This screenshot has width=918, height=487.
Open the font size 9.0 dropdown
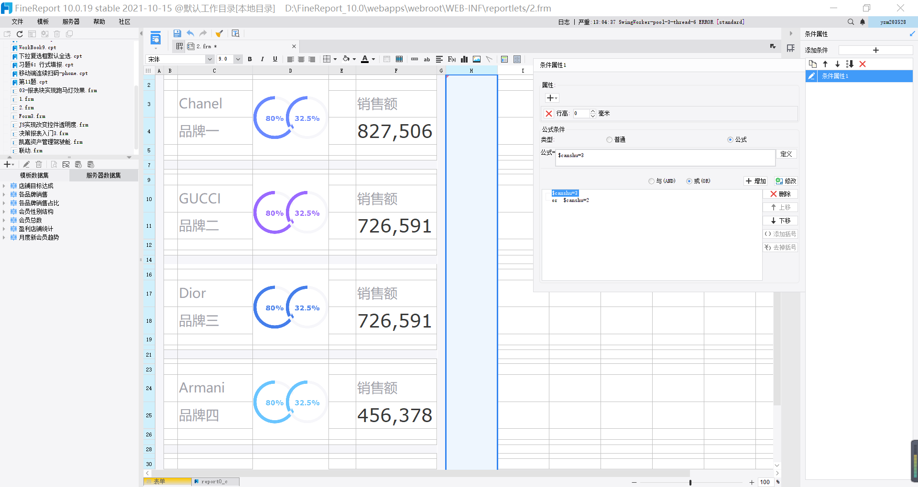click(x=238, y=59)
